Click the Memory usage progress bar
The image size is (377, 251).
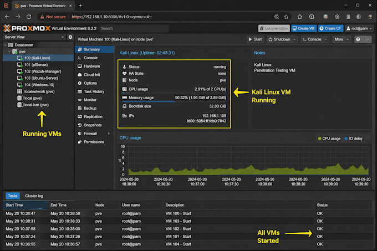click(174, 101)
